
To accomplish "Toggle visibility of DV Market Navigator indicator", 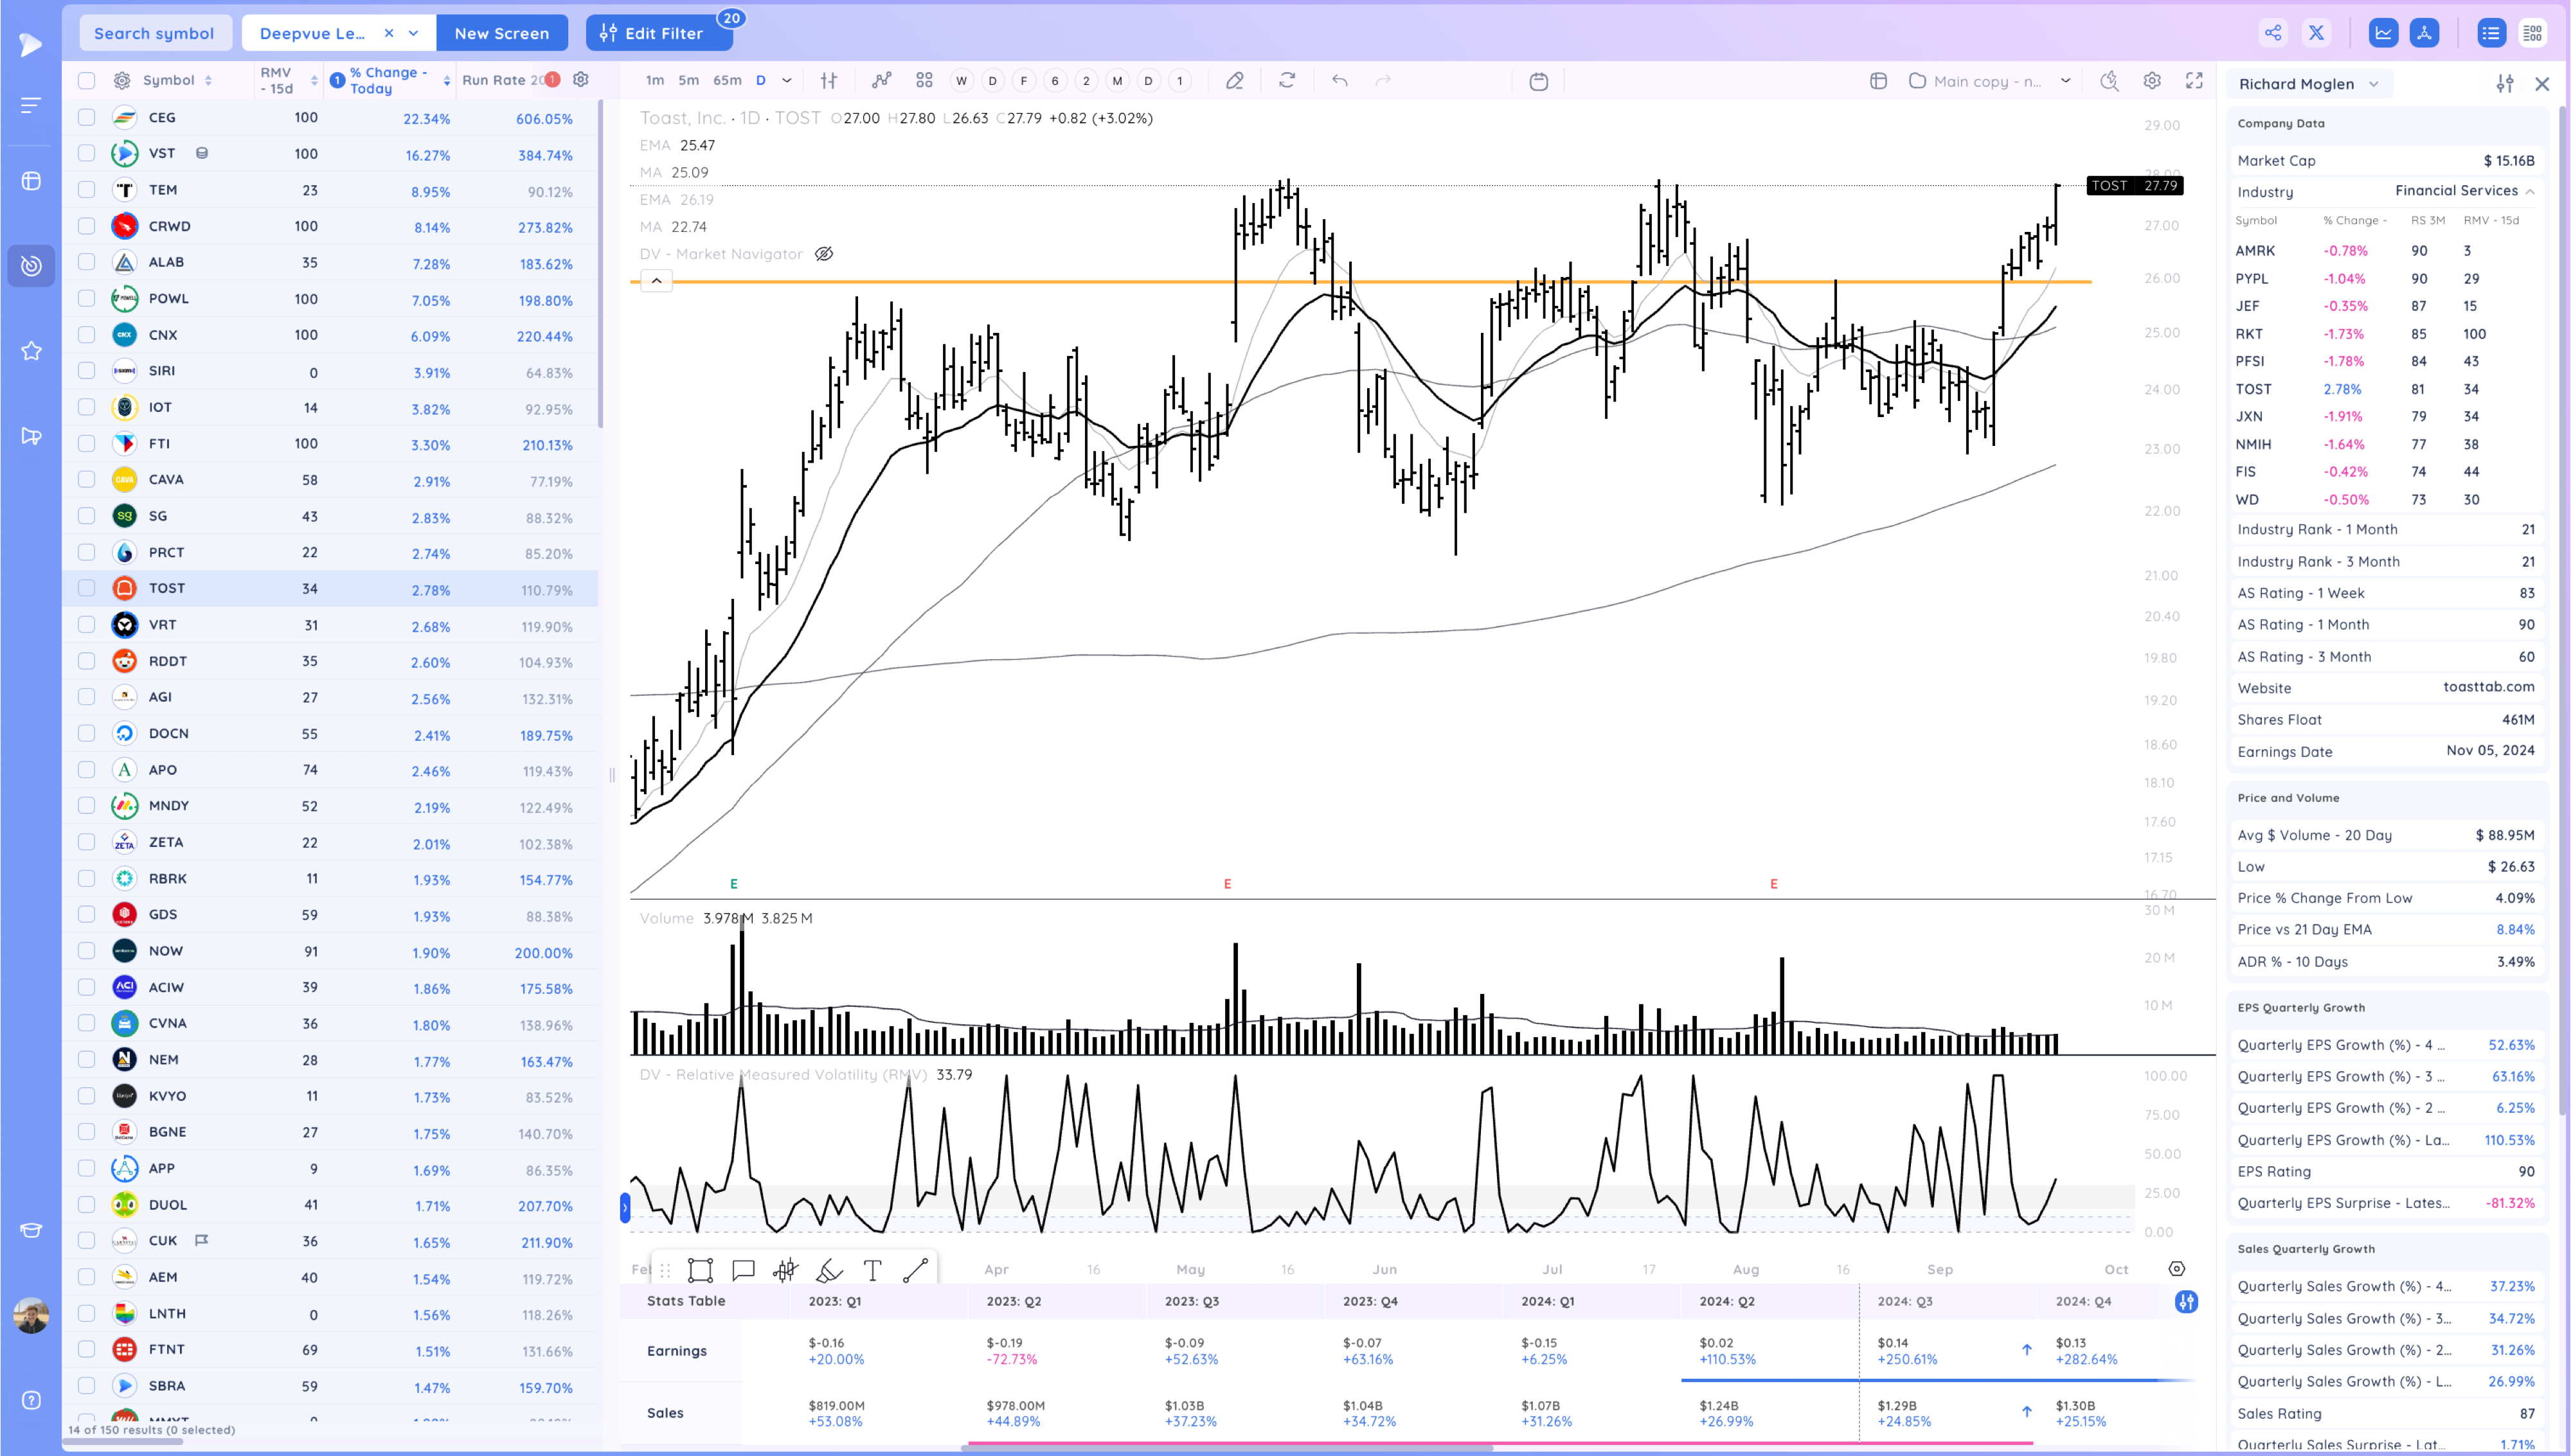I will click(824, 254).
